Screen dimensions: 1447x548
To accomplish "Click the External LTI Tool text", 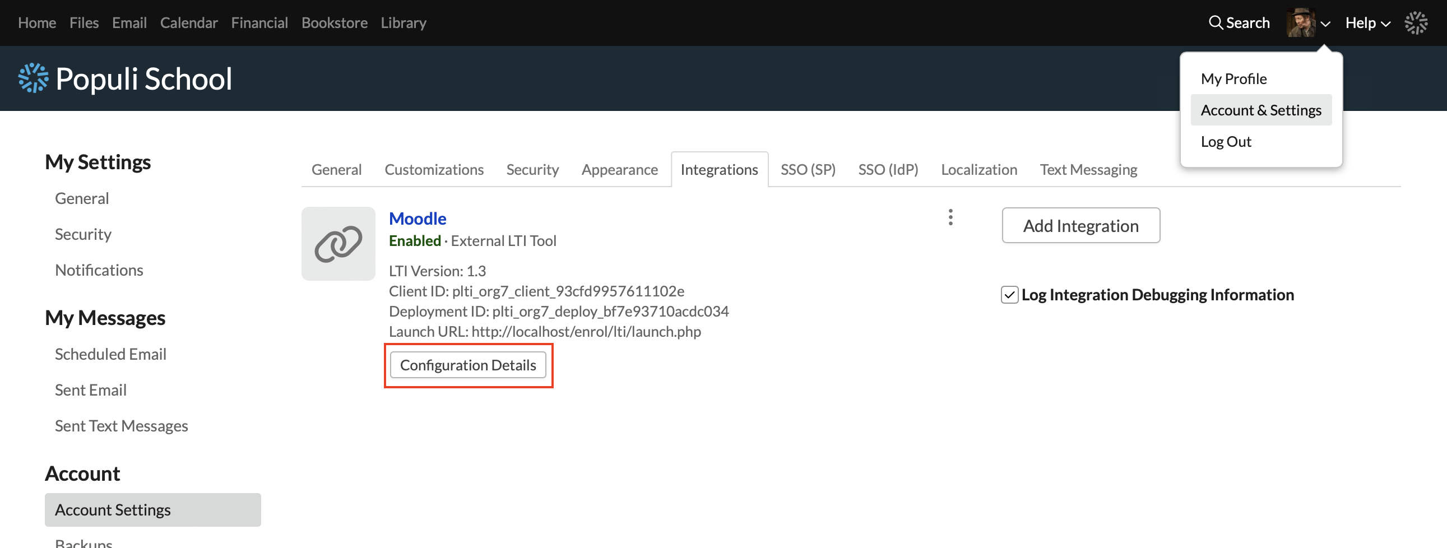I will [x=503, y=241].
